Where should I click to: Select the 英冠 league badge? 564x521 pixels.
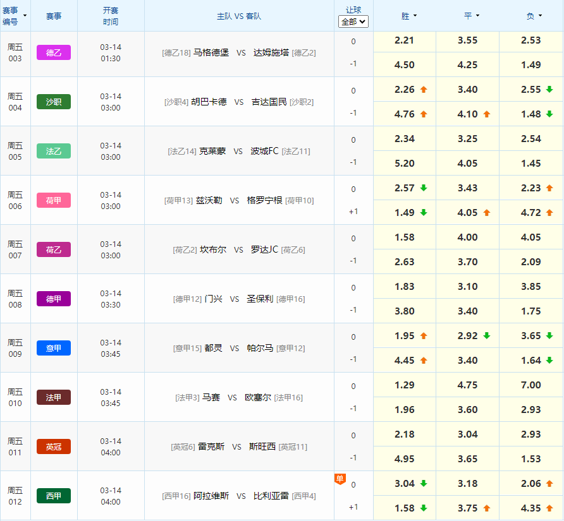point(53,446)
